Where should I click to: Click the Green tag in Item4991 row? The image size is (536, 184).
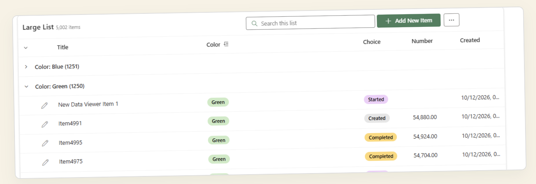[218, 121]
